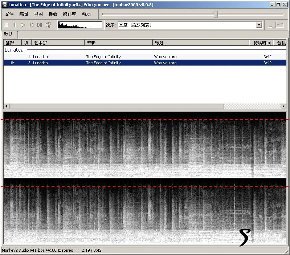Sort by the 专辑 column header

pyautogui.click(x=119, y=43)
